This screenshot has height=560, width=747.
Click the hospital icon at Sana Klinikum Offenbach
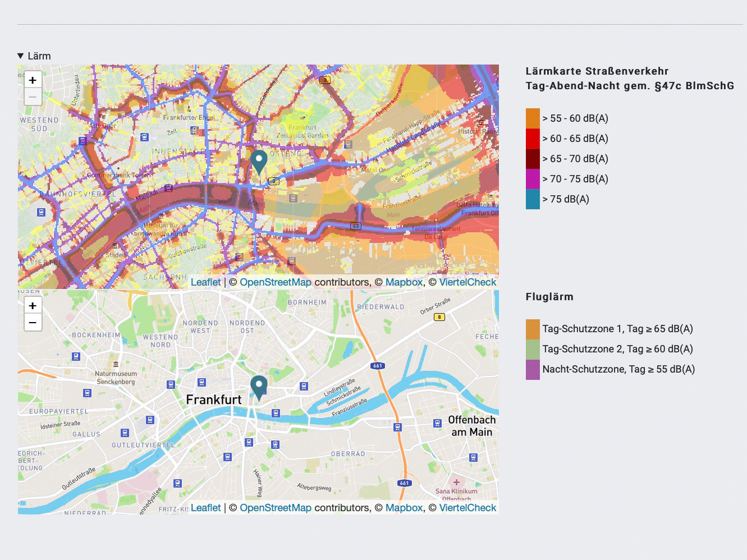pos(457,481)
